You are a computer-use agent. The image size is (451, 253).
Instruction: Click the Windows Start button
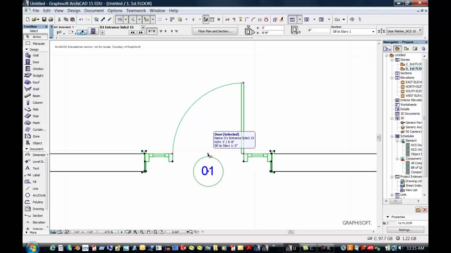tap(32, 247)
